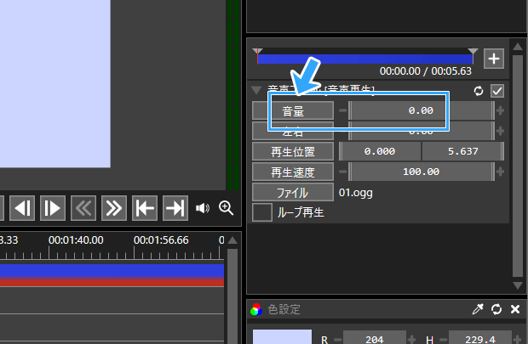Click the 音量 parameter button

(x=293, y=110)
